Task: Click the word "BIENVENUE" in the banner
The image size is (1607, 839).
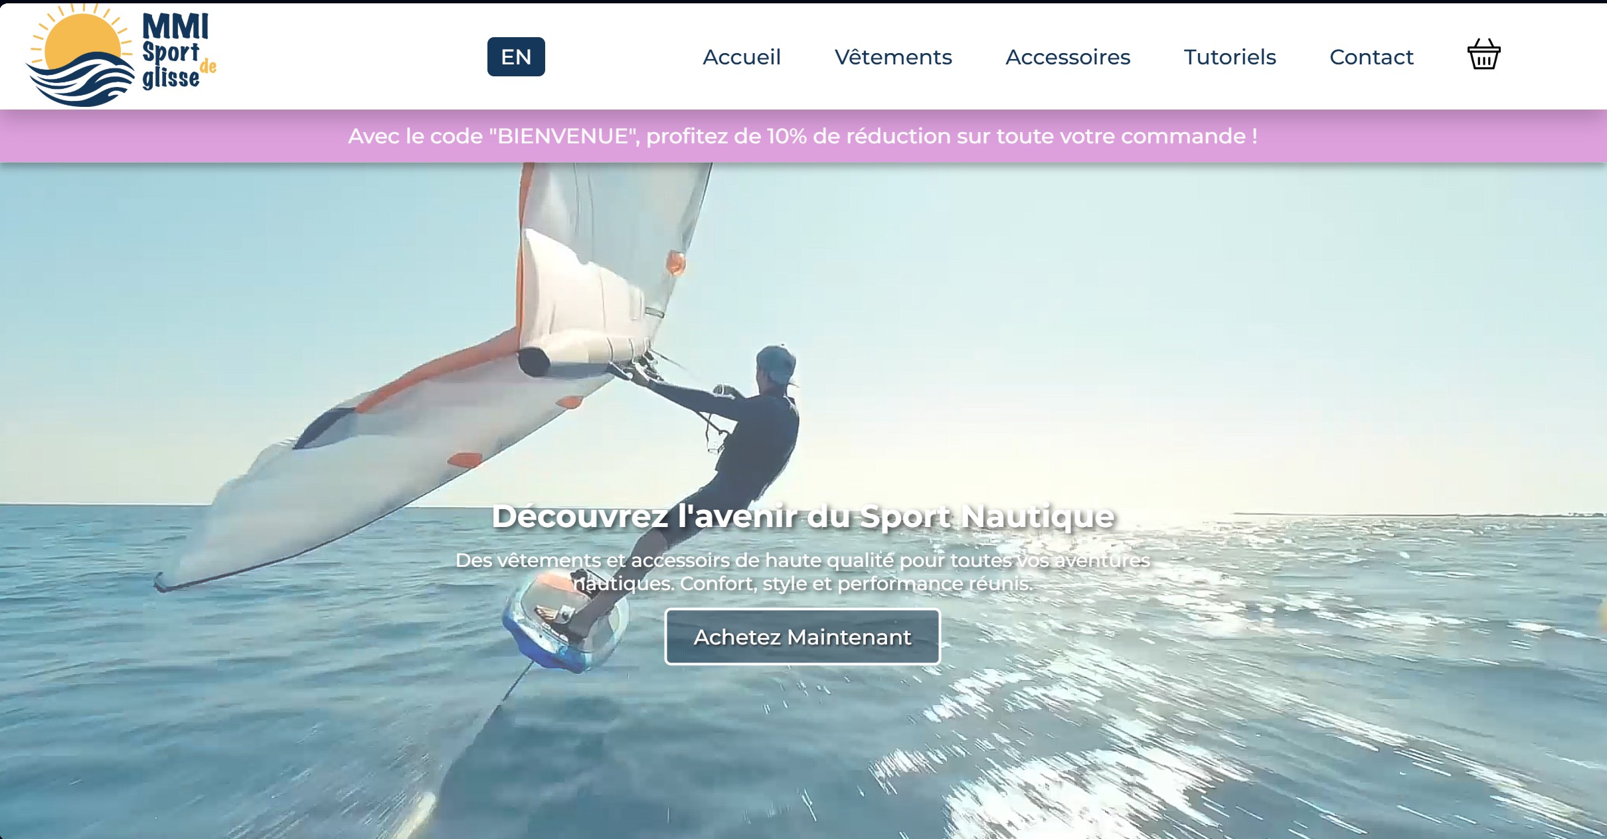Action: pos(562,136)
